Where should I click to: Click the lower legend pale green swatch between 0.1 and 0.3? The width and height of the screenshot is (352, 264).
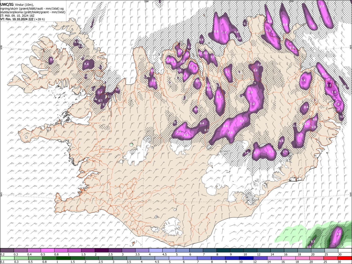[x=7, y=258]
